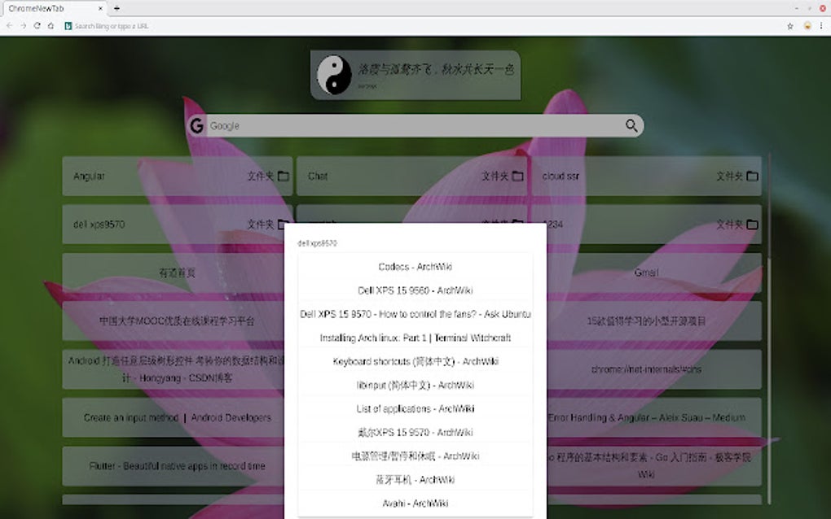Open the profile avatar icon
This screenshot has width=831, height=519.
coord(807,26)
